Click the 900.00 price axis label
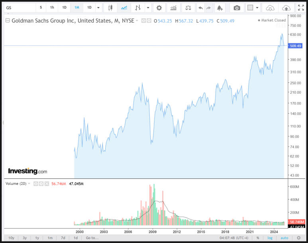This screenshot has height=243, width=308. 295,16
